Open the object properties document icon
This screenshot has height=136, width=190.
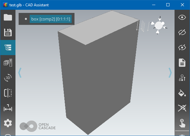click(182, 63)
